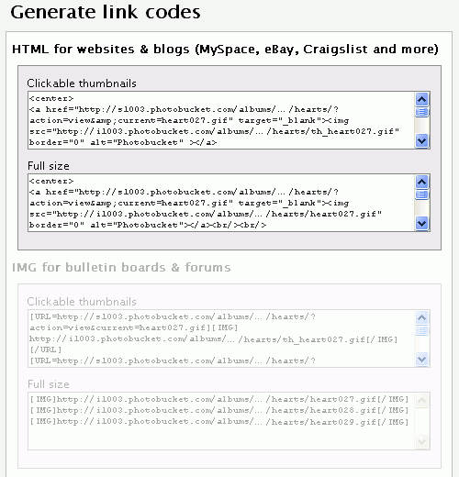
Task: Click scroll-up arrow in IMG Full size box
Action: point(421,400)
